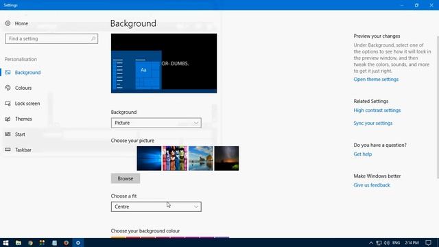Image resolution: width=439 pixels, height=247 pixels.
Task: Select the night sky tent wallpaper thumbnail
Action: tap(226, 158)
